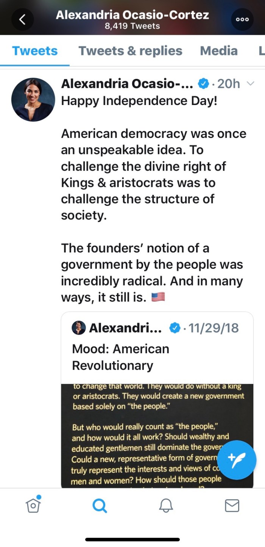Viewport: 265px width, 547px height.
Task: Open the three-dot more options menu
Action: coord(242,20)
